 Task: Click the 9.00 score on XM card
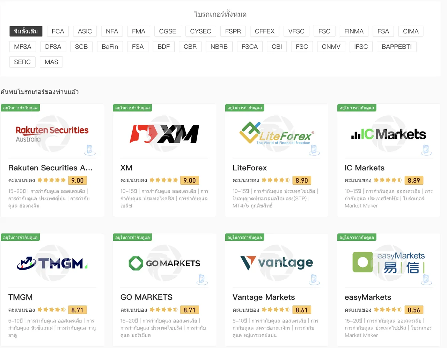(190, 180)
